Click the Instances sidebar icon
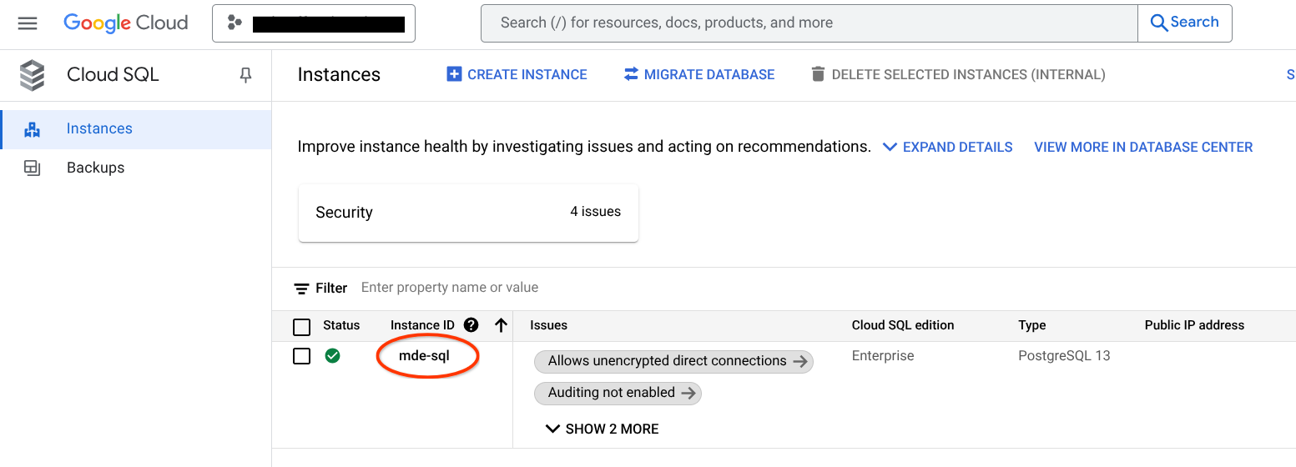 click(x=33, y=129)
